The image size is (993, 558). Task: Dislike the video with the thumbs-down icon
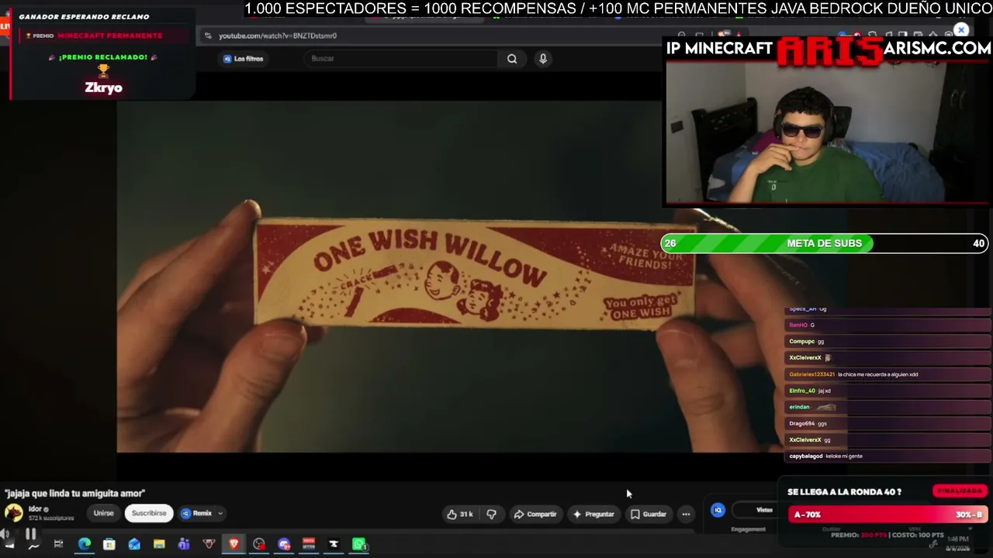click(x=491, y=514)
